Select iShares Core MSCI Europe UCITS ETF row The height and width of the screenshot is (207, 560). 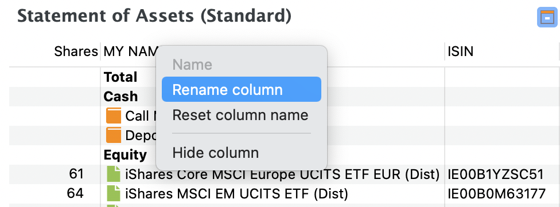[284, 174]
